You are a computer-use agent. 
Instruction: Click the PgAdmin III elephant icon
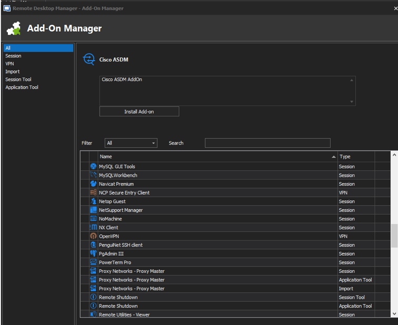pyautogui.click(x=93, y=253)
